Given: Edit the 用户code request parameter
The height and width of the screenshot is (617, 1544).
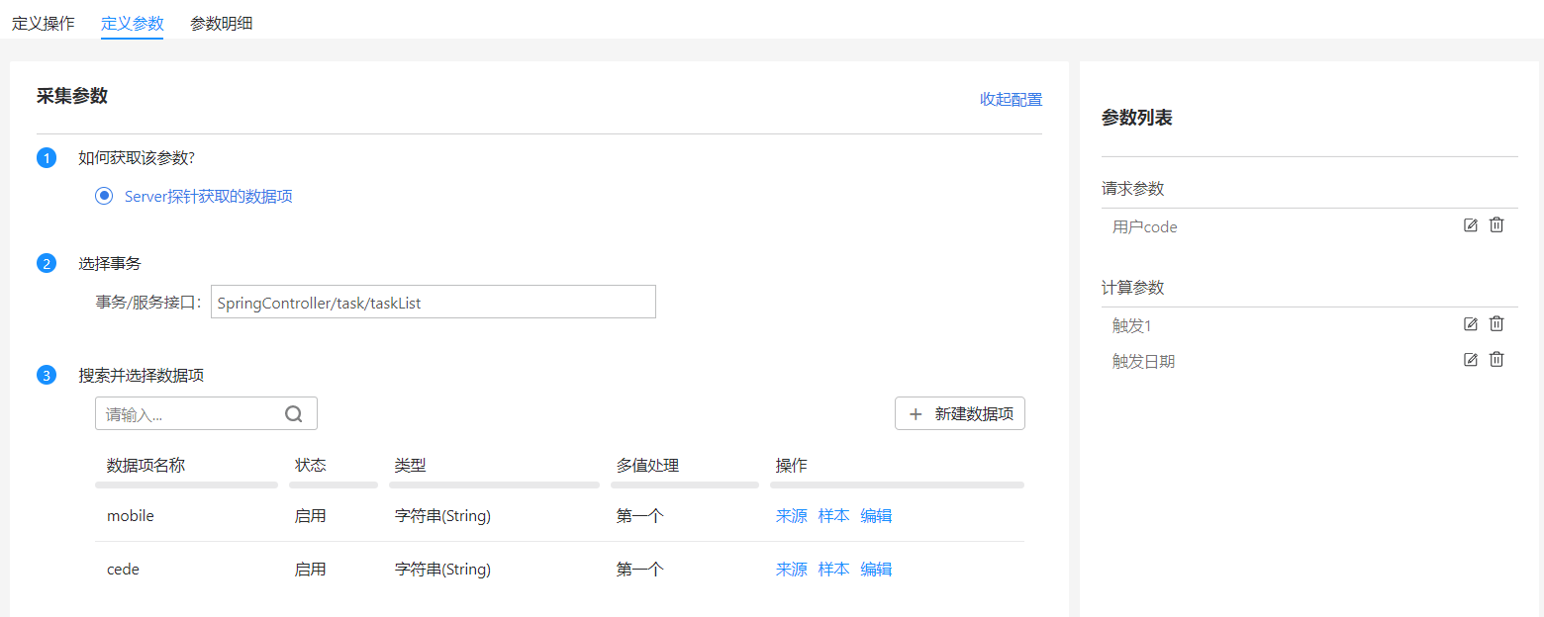Looking at the screenshot, I should coord(1471,225).
